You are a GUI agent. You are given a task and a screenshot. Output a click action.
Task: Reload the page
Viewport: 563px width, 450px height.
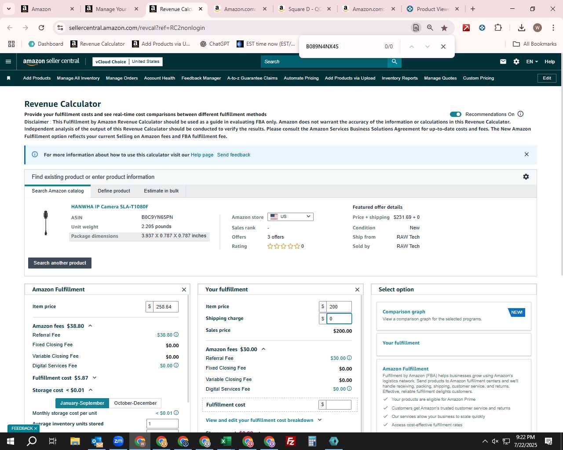tap(41, 28)
